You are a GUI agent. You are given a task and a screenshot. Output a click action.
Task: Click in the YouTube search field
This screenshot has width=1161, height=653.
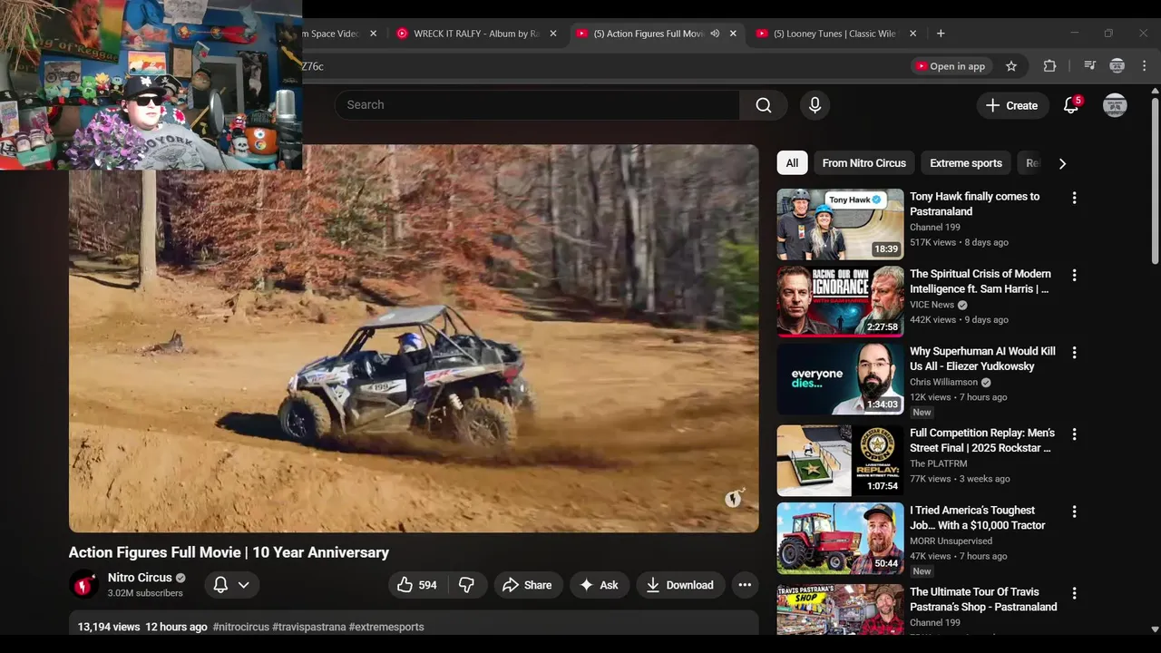point(537,105)
